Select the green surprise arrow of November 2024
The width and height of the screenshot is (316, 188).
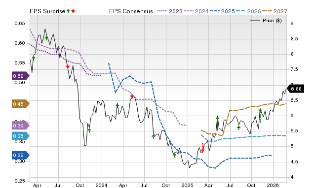(x=174, y=155)
